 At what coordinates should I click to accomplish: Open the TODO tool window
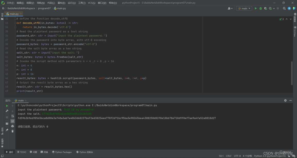point(22,152)
